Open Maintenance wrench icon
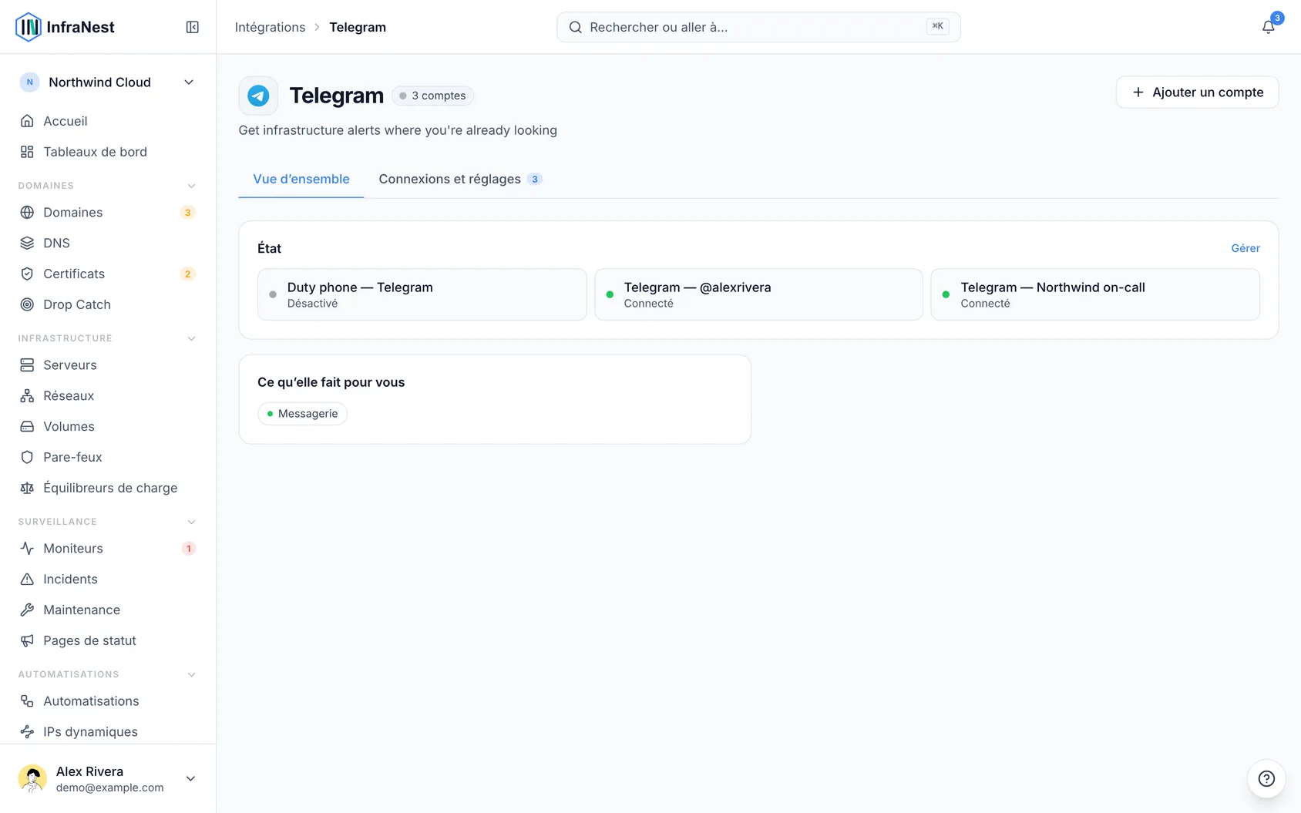The width and height of the screenshot is (1301, 813). click(27, 610)
